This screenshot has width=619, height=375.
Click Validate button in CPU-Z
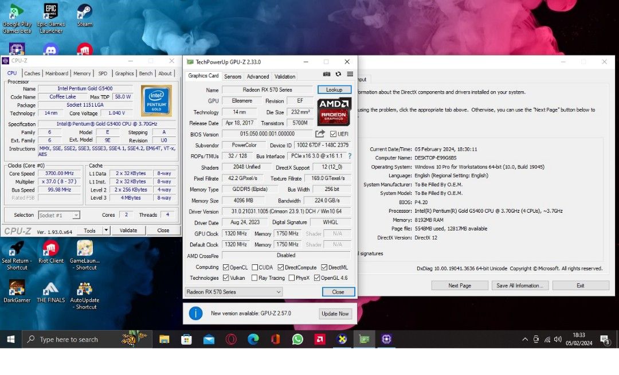128,230
